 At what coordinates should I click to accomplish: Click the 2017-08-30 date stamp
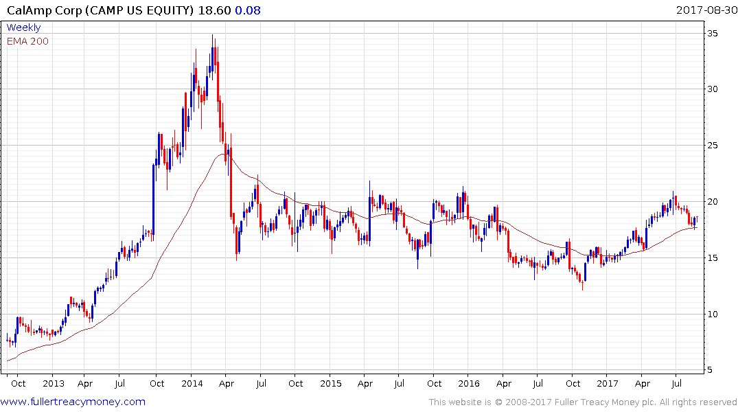pos(706,10)
